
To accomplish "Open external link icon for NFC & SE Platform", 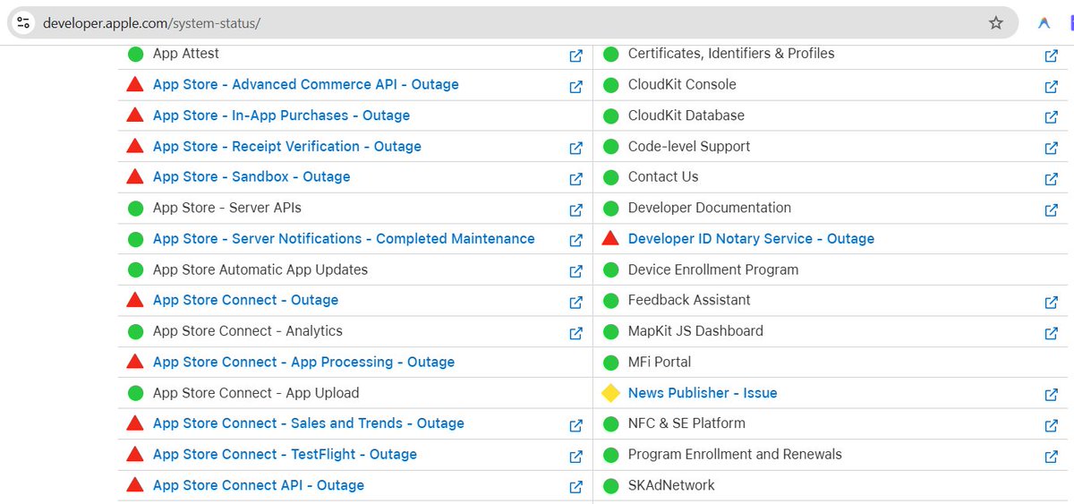I will click(x=1052, y=425).
